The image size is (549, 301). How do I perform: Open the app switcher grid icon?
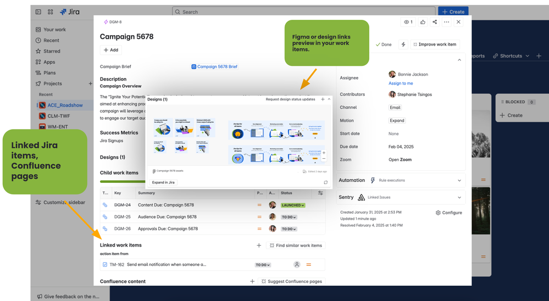pyautogui.click(x=51, y=12)
